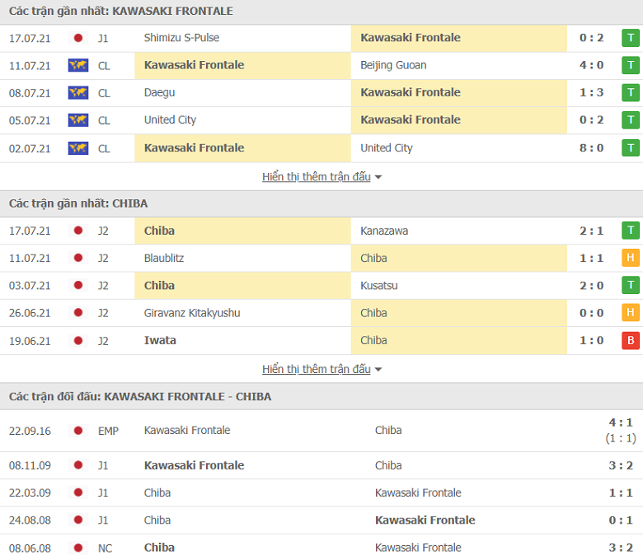Click 1 : 3 score of Daegu match
This screenshot has height=560, width=643.
pyautogui.click(x=591, y=92)
